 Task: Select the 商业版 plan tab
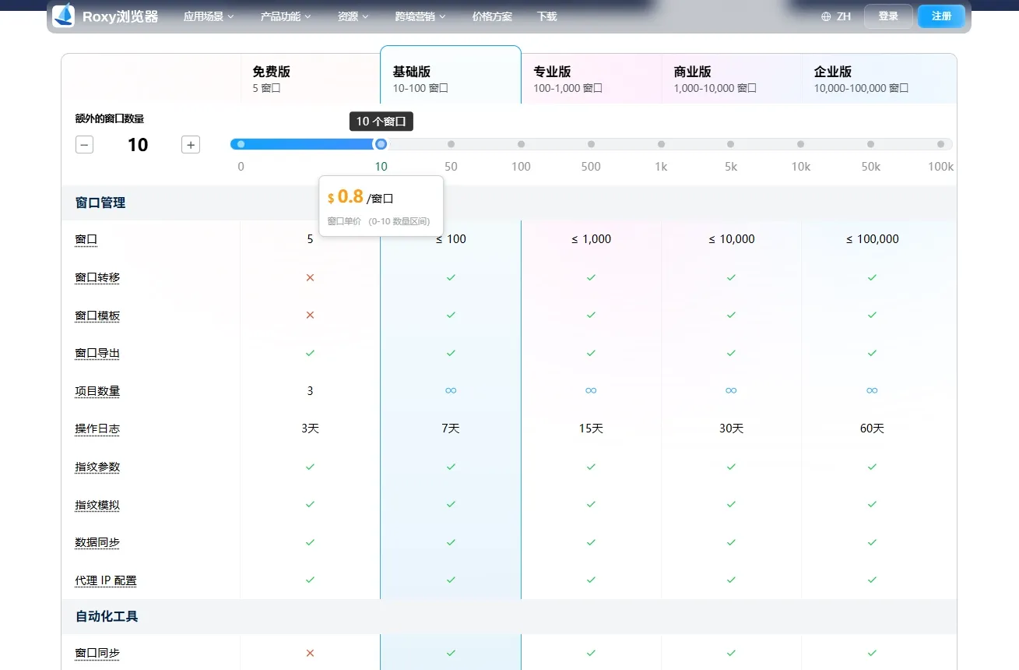tap(732, 79)
